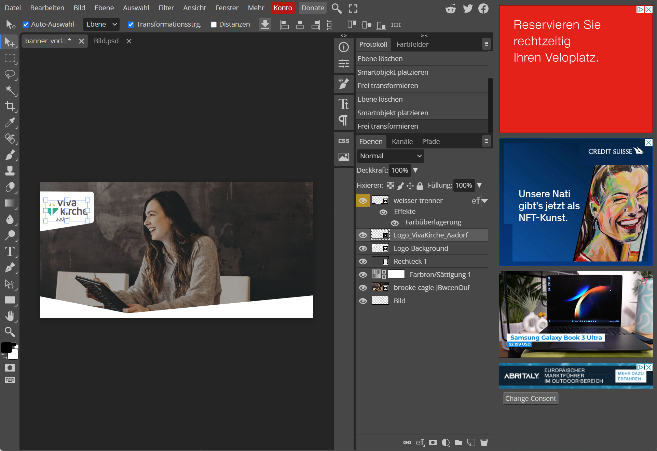Enable the Distanzen checkbox
This screenshot has width=657, height=451.
pyautogui.click(x=214, y=25)
